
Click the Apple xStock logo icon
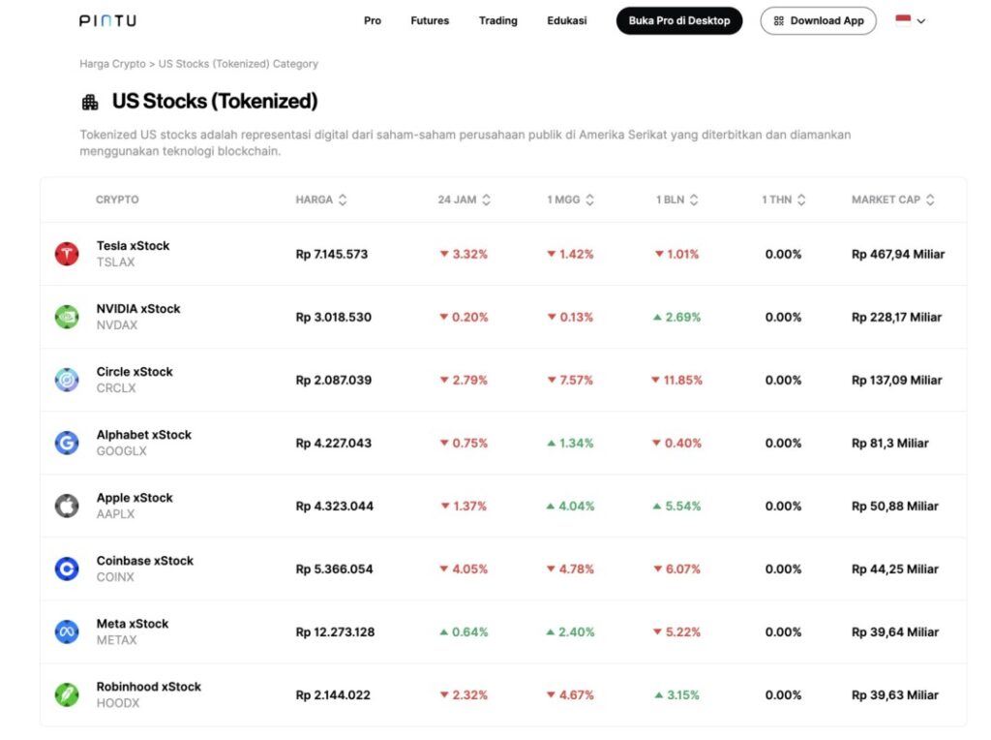click(67, 507)
